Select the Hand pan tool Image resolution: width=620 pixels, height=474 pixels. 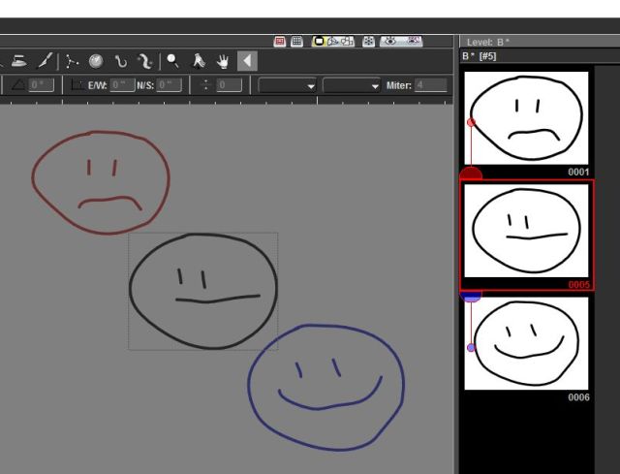[x=222, y=61]
